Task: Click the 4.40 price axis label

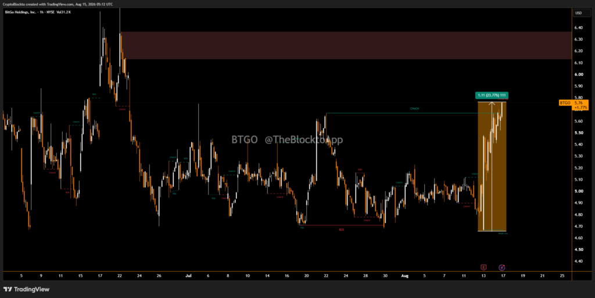Action: pyautogui.click(x=578, y=261)
